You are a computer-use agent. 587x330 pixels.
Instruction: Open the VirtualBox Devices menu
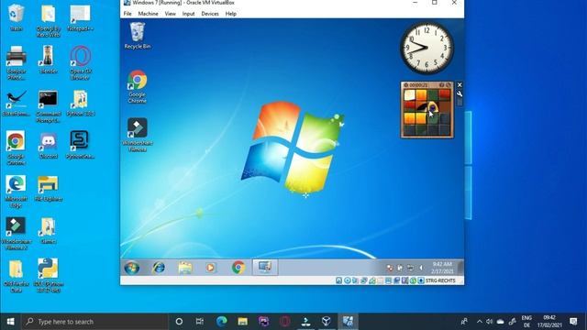click(x=210, y=14)
